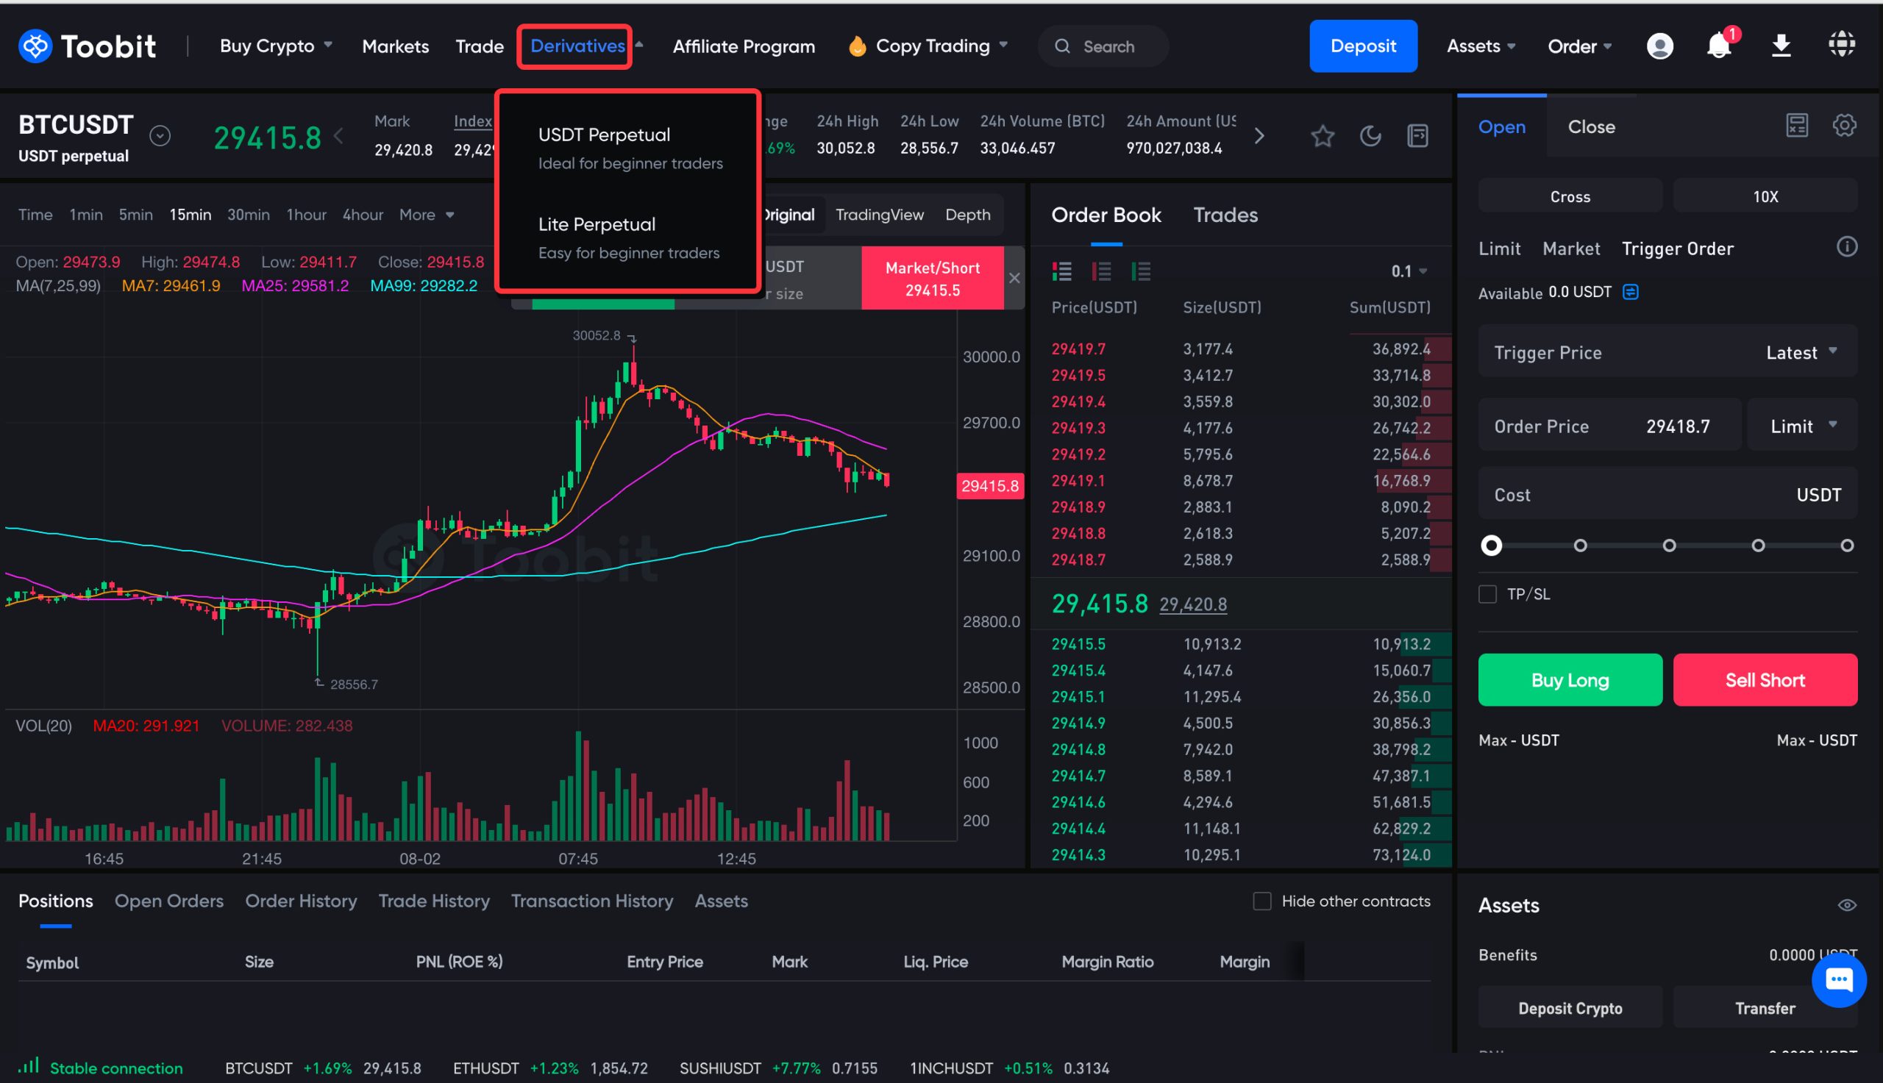Screen dimensions: 1883x1083
Task: Click the Toobit logo
Action: tap(87, 46)
